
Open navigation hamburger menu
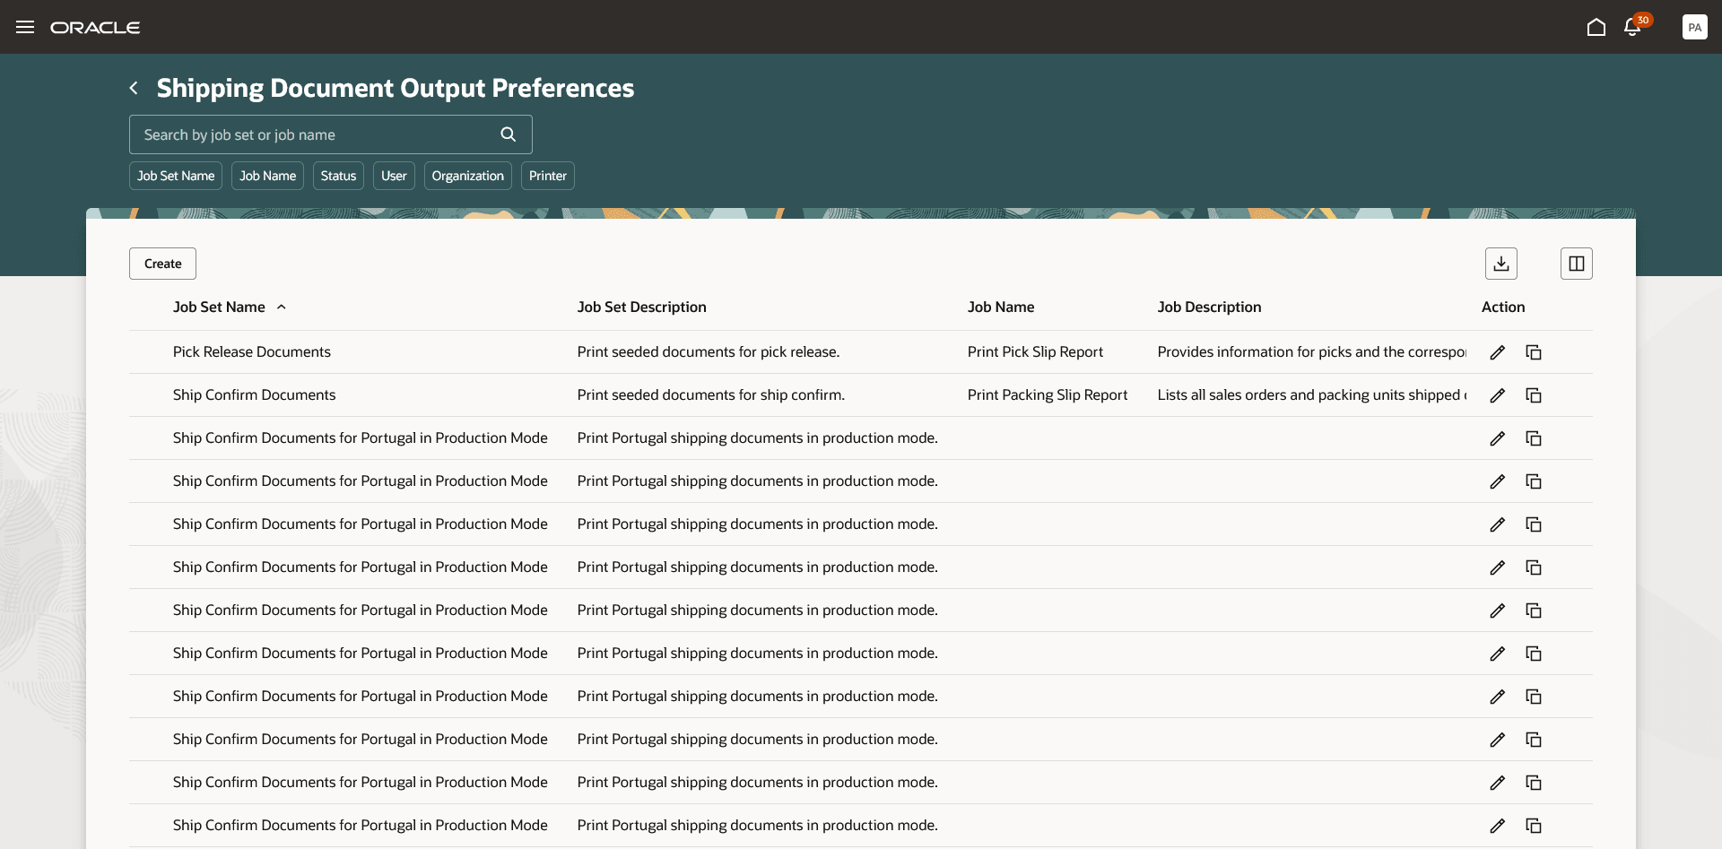point(25,27)
